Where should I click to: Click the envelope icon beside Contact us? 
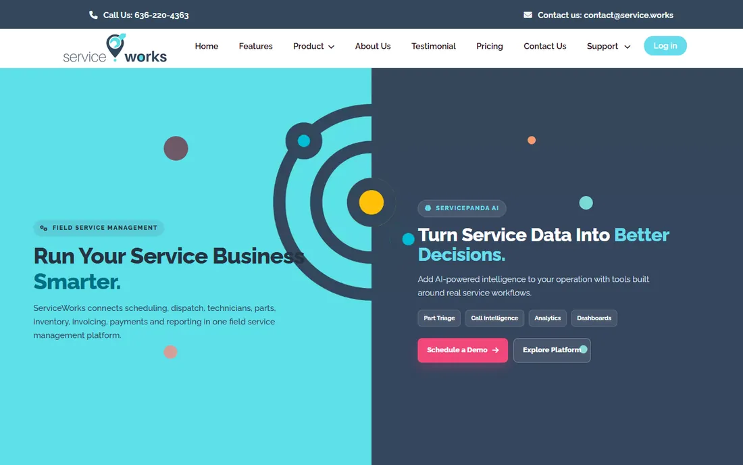pyautogui.click(x=528, y=15)
